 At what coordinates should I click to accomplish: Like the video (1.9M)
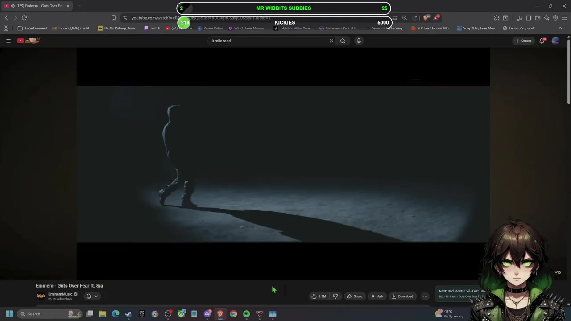(x=319, y=296)
